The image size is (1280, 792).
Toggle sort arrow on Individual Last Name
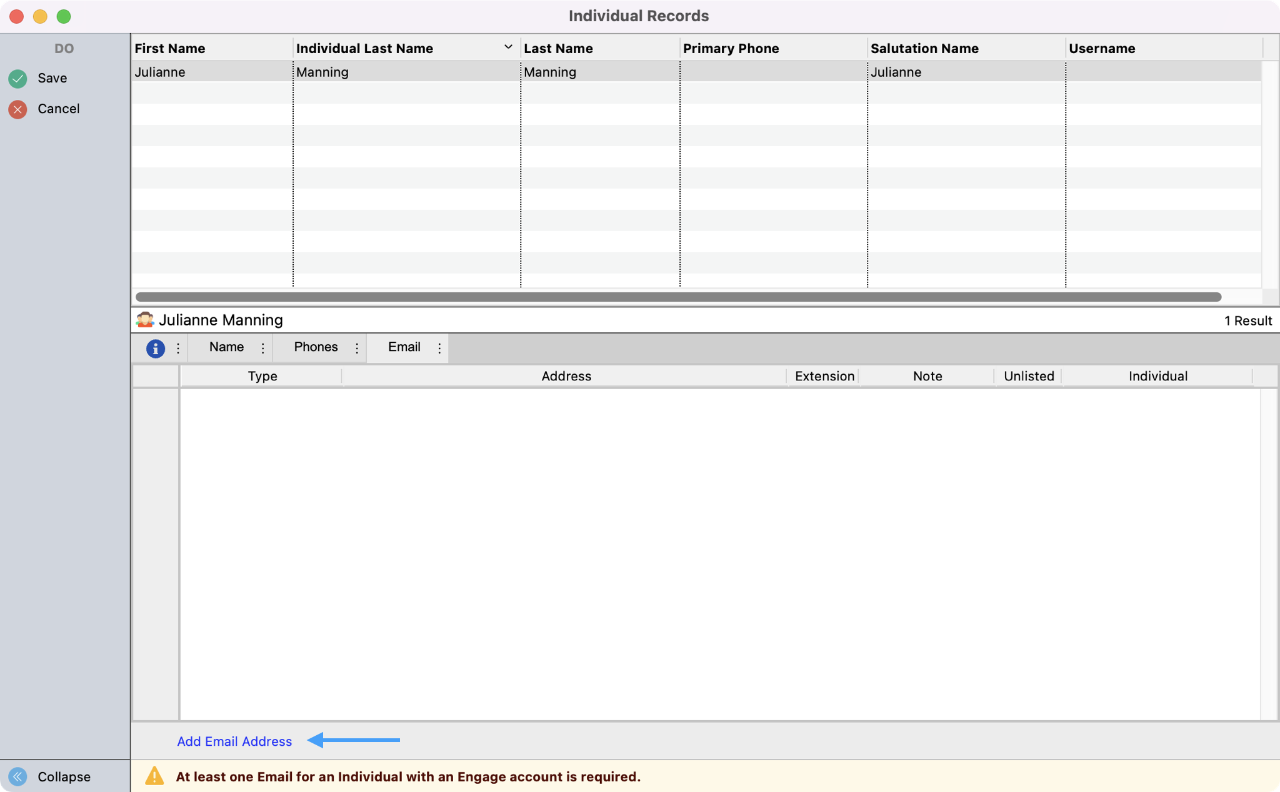pyautogui.click(x=507, y=47)
